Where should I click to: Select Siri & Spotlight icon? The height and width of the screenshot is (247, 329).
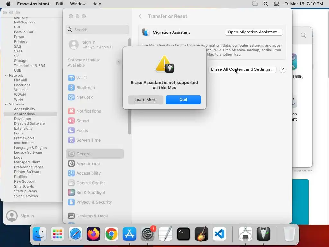[x=71, y=193]
